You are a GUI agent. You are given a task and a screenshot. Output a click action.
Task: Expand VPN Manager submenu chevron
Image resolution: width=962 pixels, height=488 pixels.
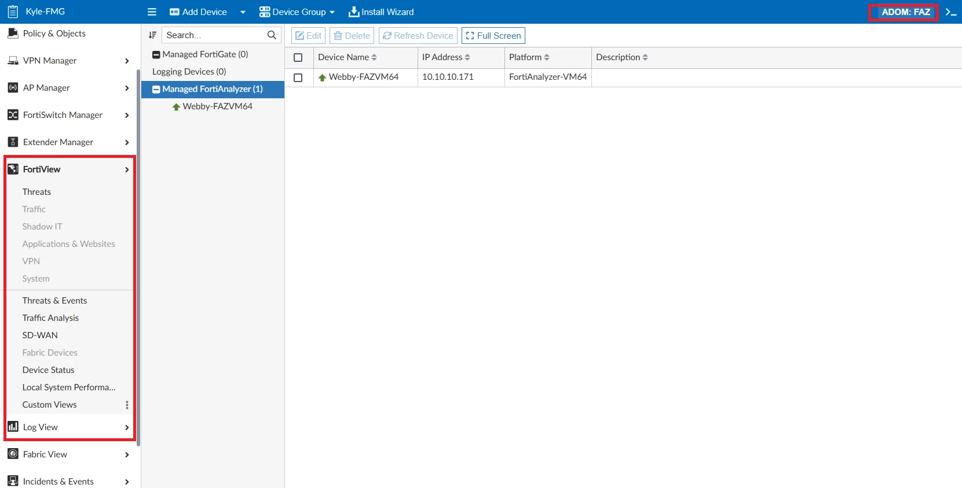pyautogui.click(x=127, y=61)
